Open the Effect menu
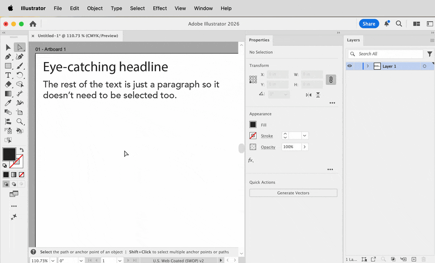Image resolution: width=435 pixels, height=263 pixels. pyautogui.click(x=160, y=8)
